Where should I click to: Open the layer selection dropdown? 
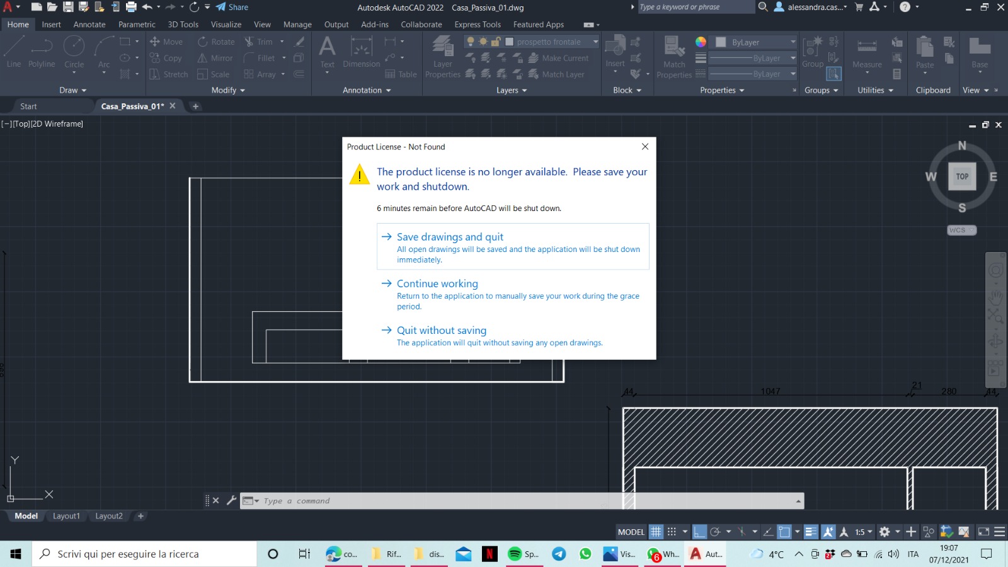(x=595, y=42)
